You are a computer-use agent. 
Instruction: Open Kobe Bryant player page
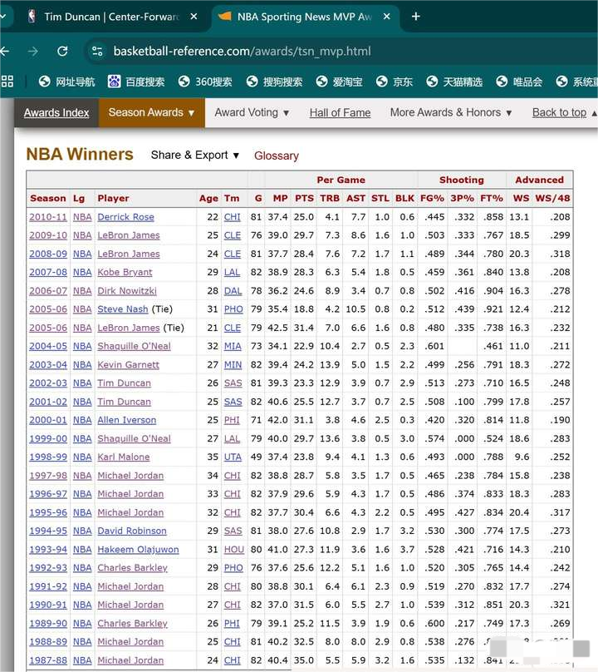coord(125,272)
